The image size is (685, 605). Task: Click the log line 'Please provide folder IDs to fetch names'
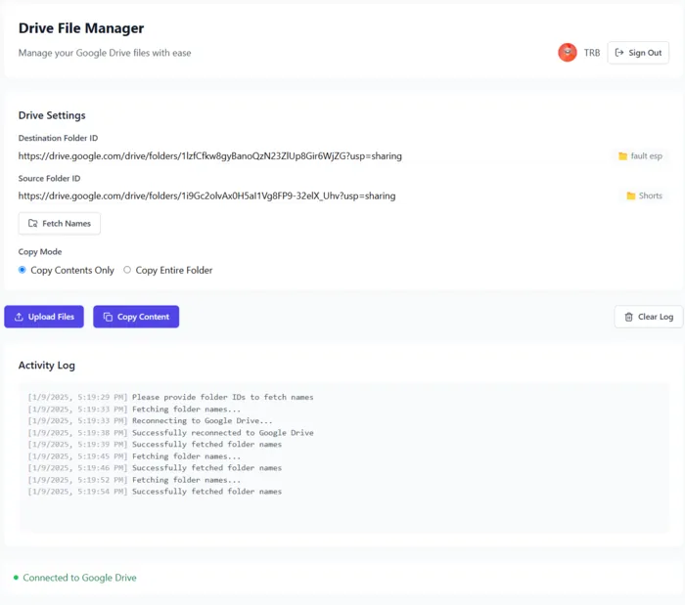(171, 398)
